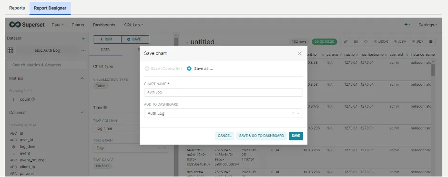Click the Chart Name input field

(x=224, y=92)
